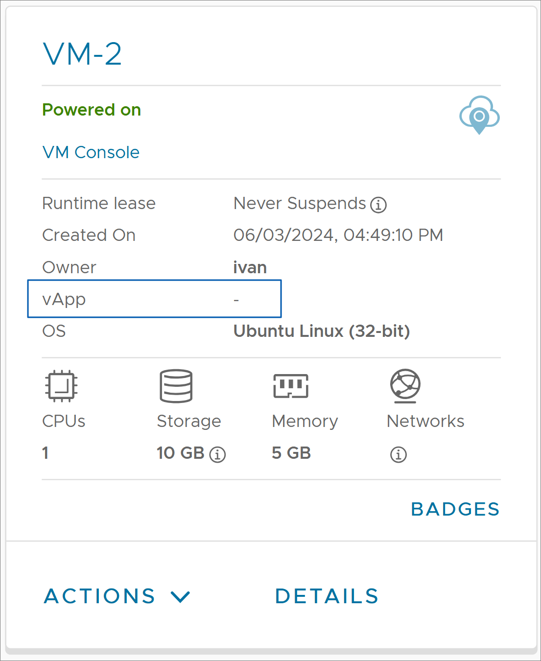Click the owner name ivan

click(250, 267)
